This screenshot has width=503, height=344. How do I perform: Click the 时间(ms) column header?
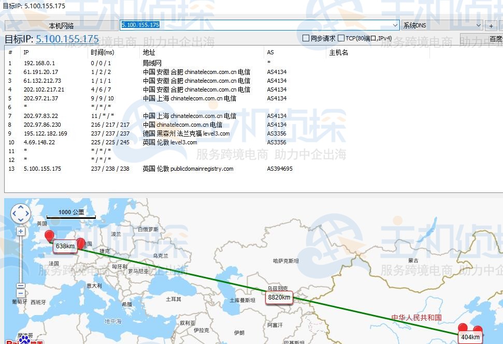pyautogui.click(x=102, y=52)
